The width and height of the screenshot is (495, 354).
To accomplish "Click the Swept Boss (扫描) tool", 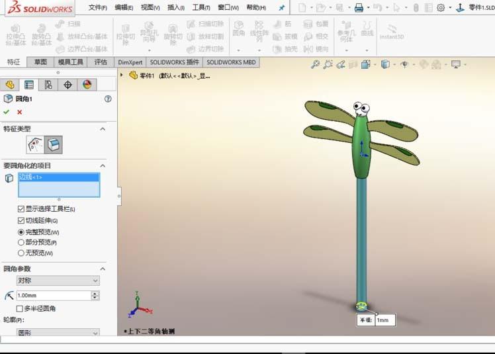I will 68,24.
